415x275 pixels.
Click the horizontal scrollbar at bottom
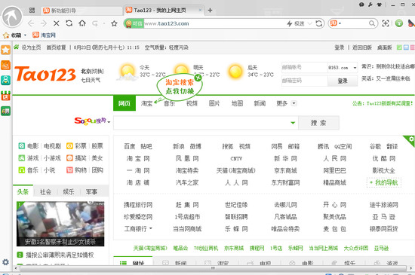click(x=213, y=268)
